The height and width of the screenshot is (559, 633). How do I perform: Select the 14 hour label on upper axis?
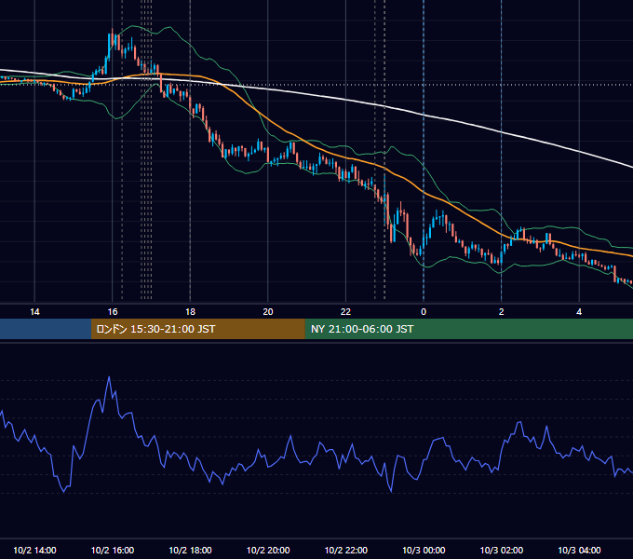(34, 312)
